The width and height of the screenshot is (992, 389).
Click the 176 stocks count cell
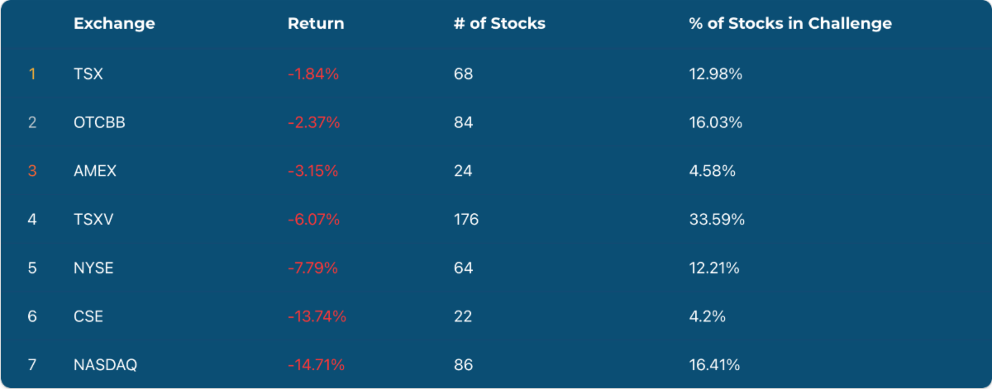pos(466,220)
